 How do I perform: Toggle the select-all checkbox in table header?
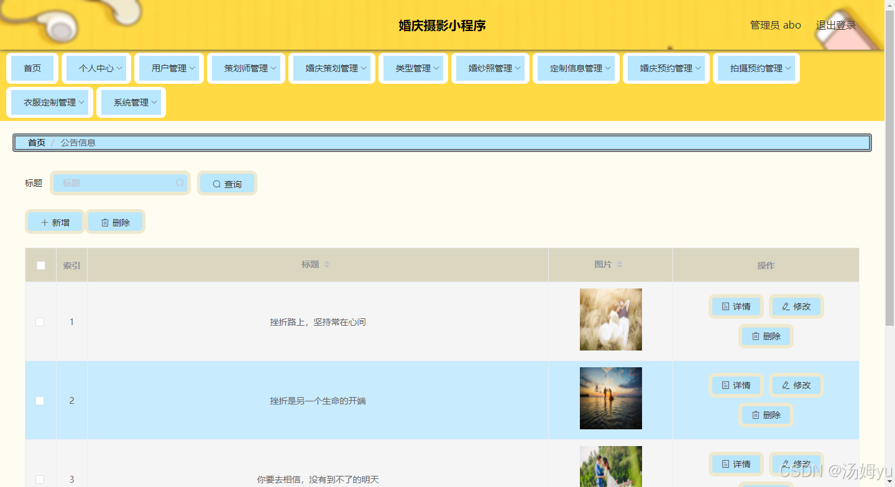(41, 266)
